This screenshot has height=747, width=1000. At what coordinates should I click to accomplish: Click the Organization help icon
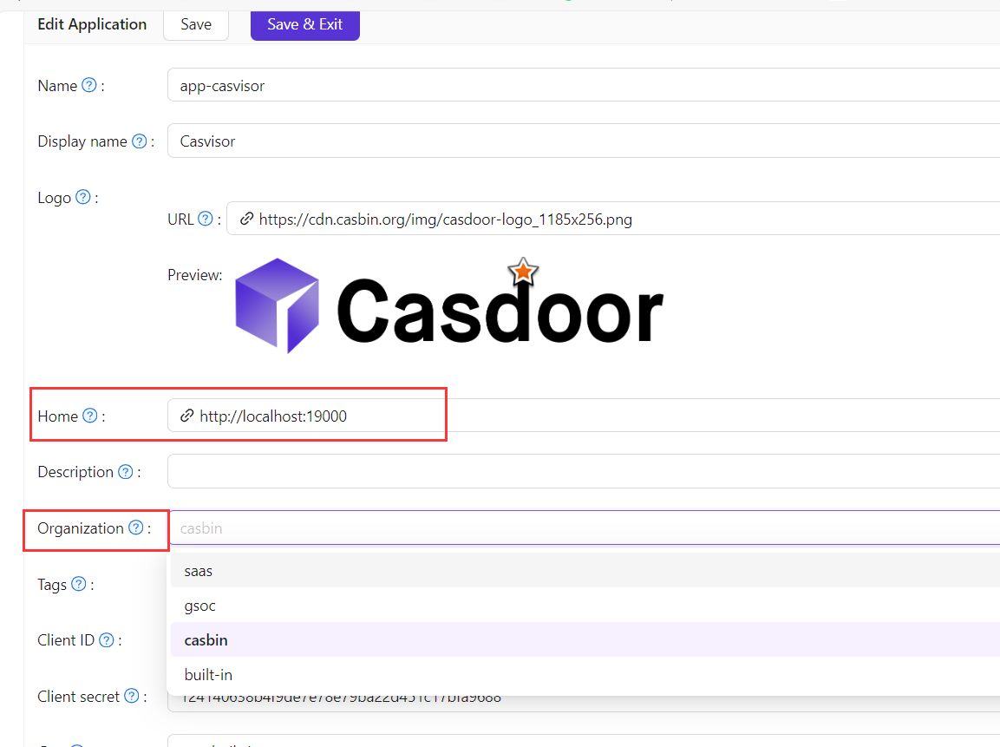136,527
